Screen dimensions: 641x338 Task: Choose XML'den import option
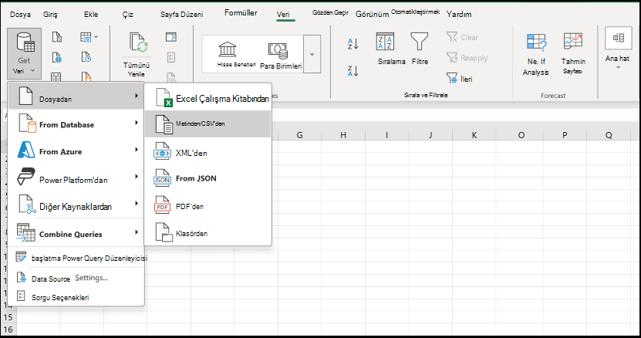208,153
